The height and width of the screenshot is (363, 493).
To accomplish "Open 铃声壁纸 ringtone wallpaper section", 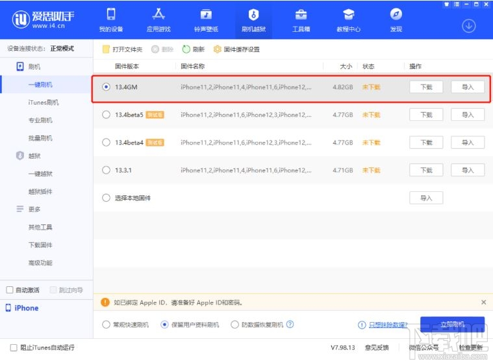I will 206,20.
